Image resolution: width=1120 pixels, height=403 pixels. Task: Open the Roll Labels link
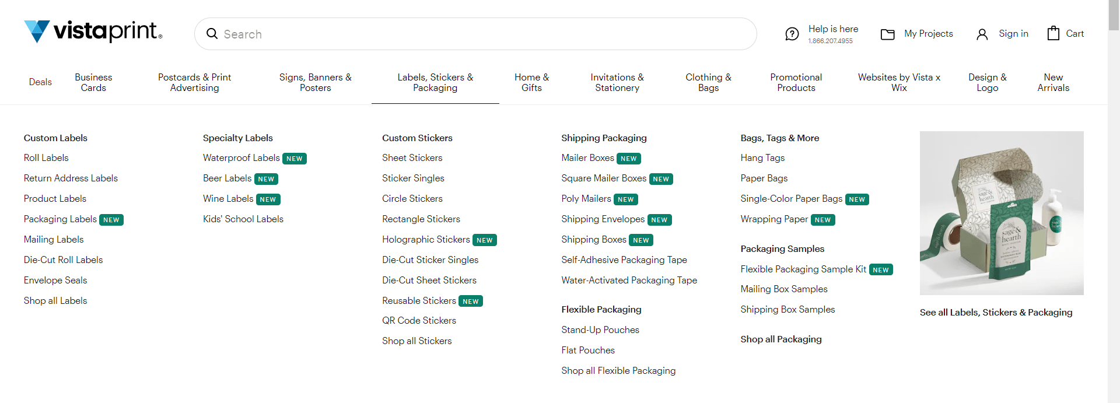tap(46, 158)
